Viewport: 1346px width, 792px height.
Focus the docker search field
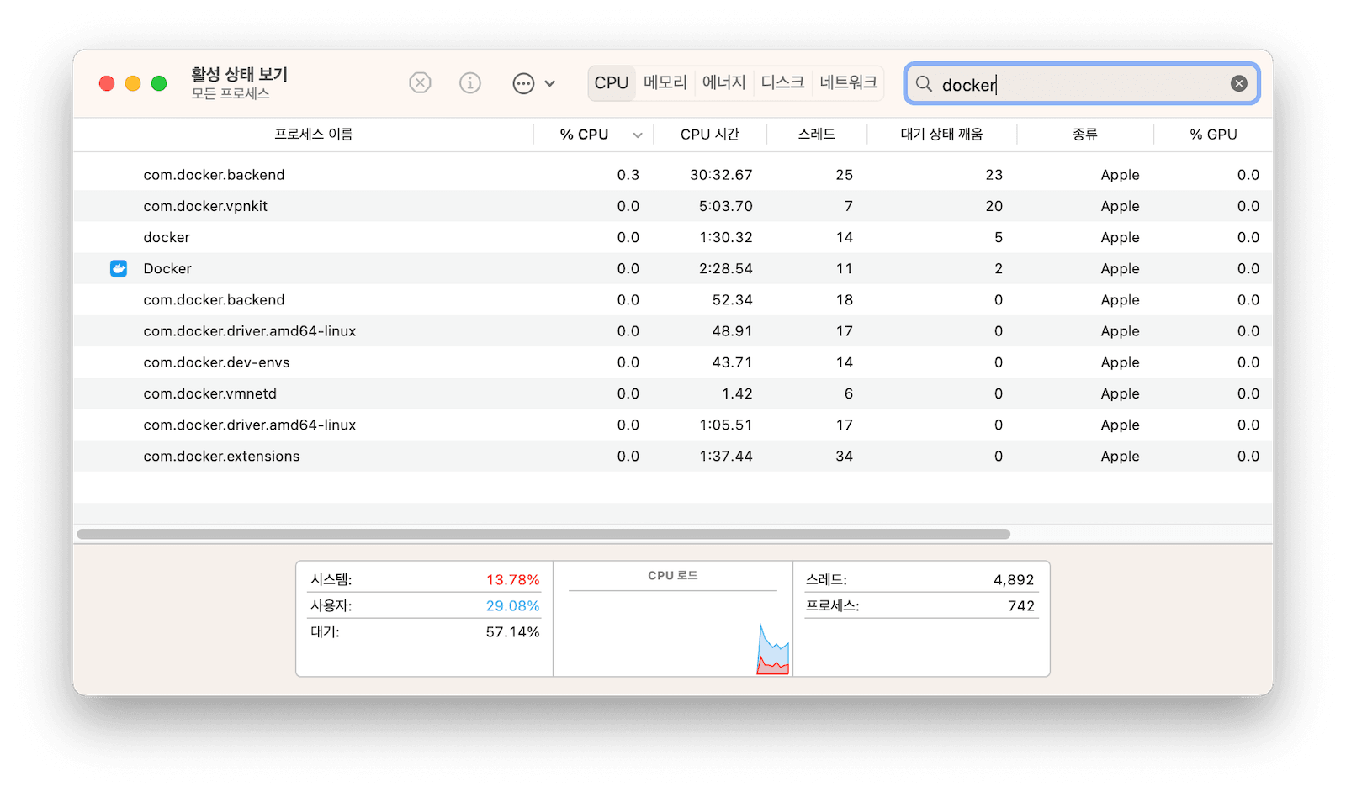tap(1082, 84)
